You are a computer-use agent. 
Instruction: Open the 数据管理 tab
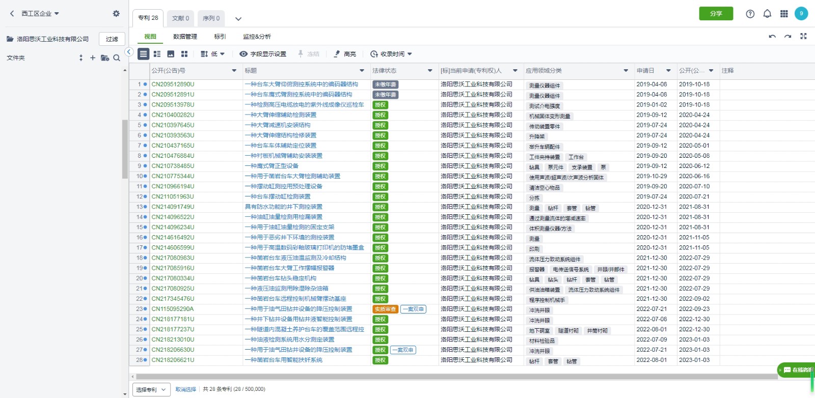click(x=185, y=37)
